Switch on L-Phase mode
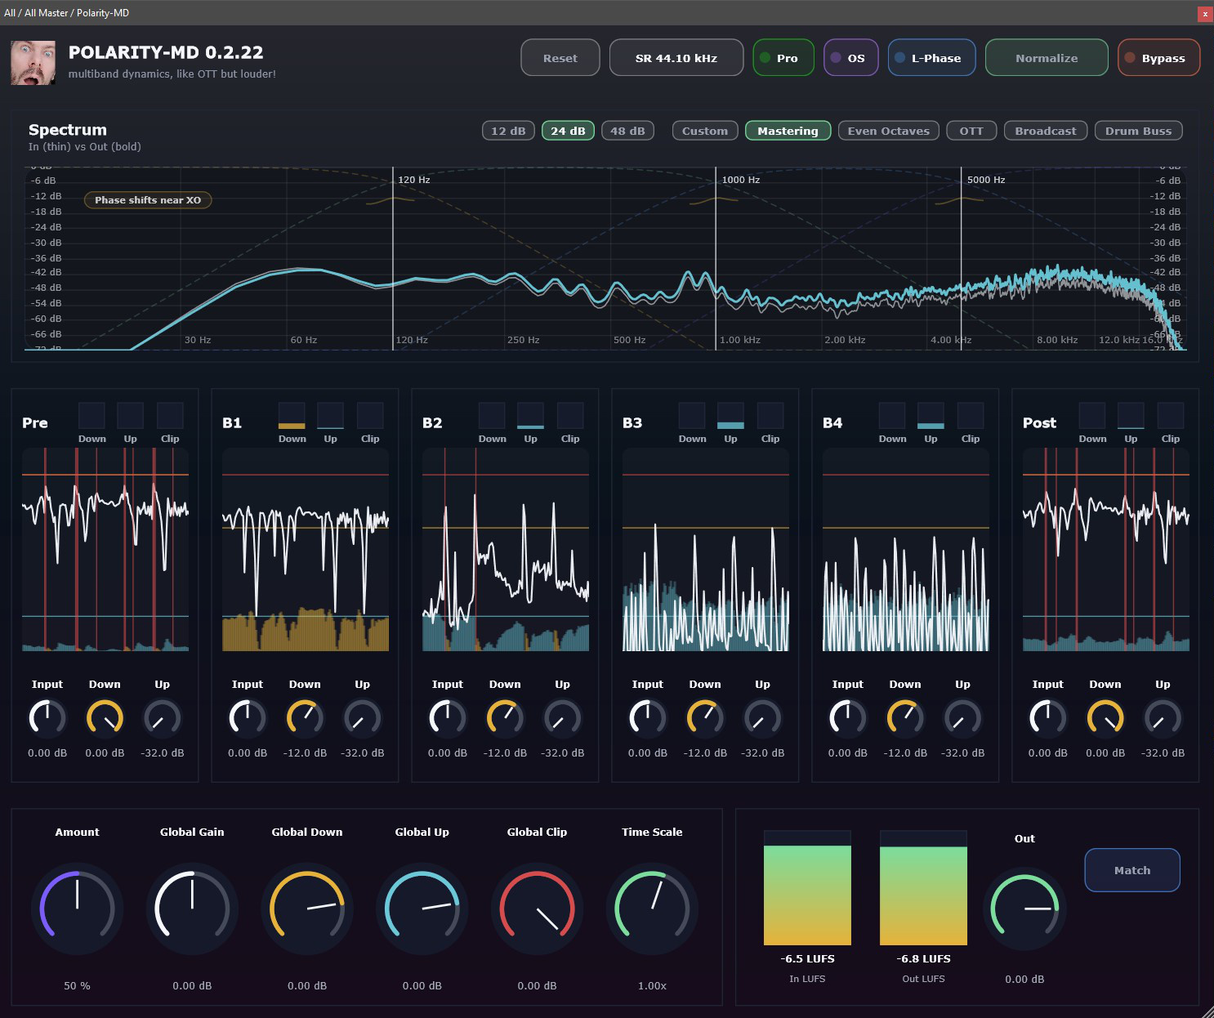Screen dimensions: 1214x1018 932,58
